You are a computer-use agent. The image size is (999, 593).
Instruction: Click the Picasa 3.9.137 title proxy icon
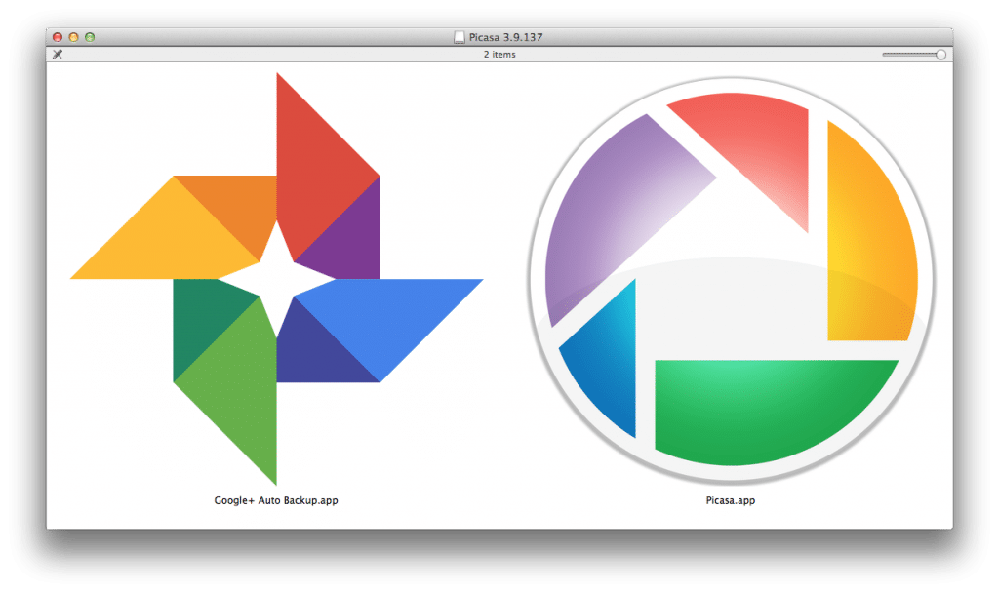pos(459,38)
